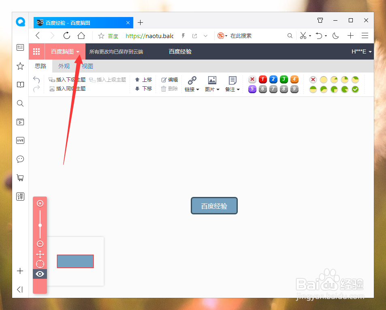Set priority 3 green badge

tap(284, 79)
